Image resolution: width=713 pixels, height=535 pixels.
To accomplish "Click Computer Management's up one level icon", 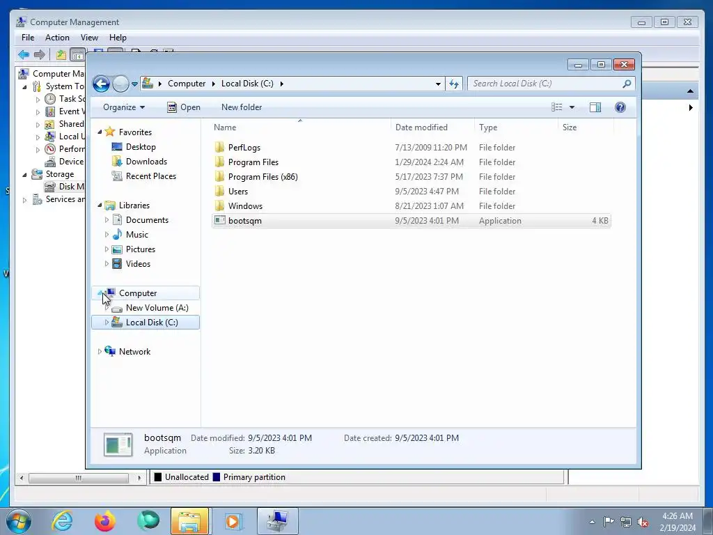I will click(61, 55).
